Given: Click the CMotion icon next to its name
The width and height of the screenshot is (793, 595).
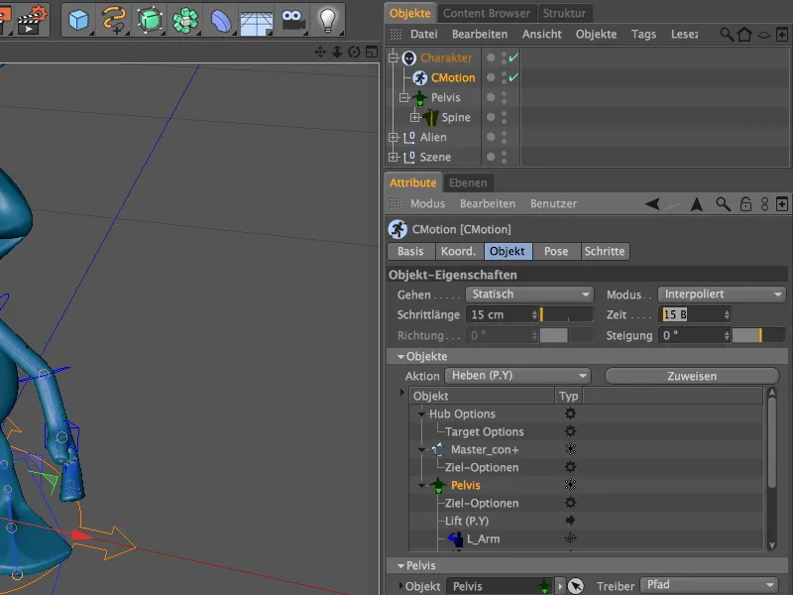Looking at the screenshot, I should tap(419, 77).
